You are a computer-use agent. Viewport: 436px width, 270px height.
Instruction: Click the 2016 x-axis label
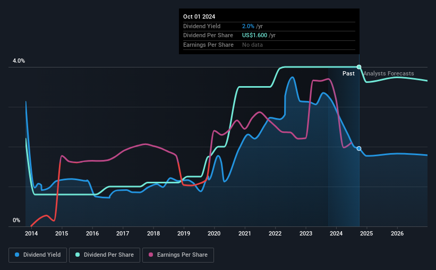[92, 233]
